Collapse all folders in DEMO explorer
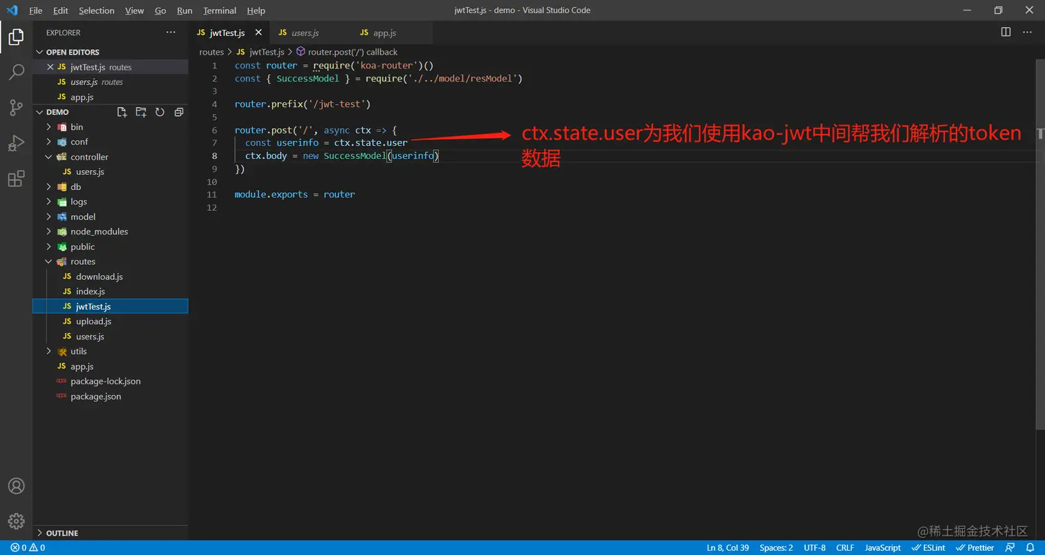Viewport: 1045px width, 555px height. [178, 112]
